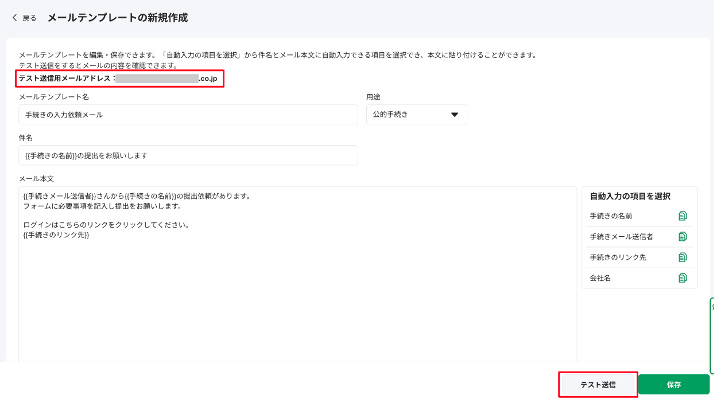
Task: Select the 手続きメール送信者 label in auto-input list
Action: pos(621,237)
